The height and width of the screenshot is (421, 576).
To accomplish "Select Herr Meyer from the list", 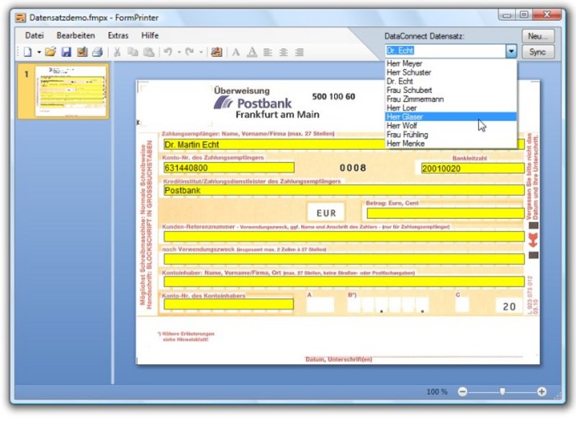I will (x=451, y=63).
